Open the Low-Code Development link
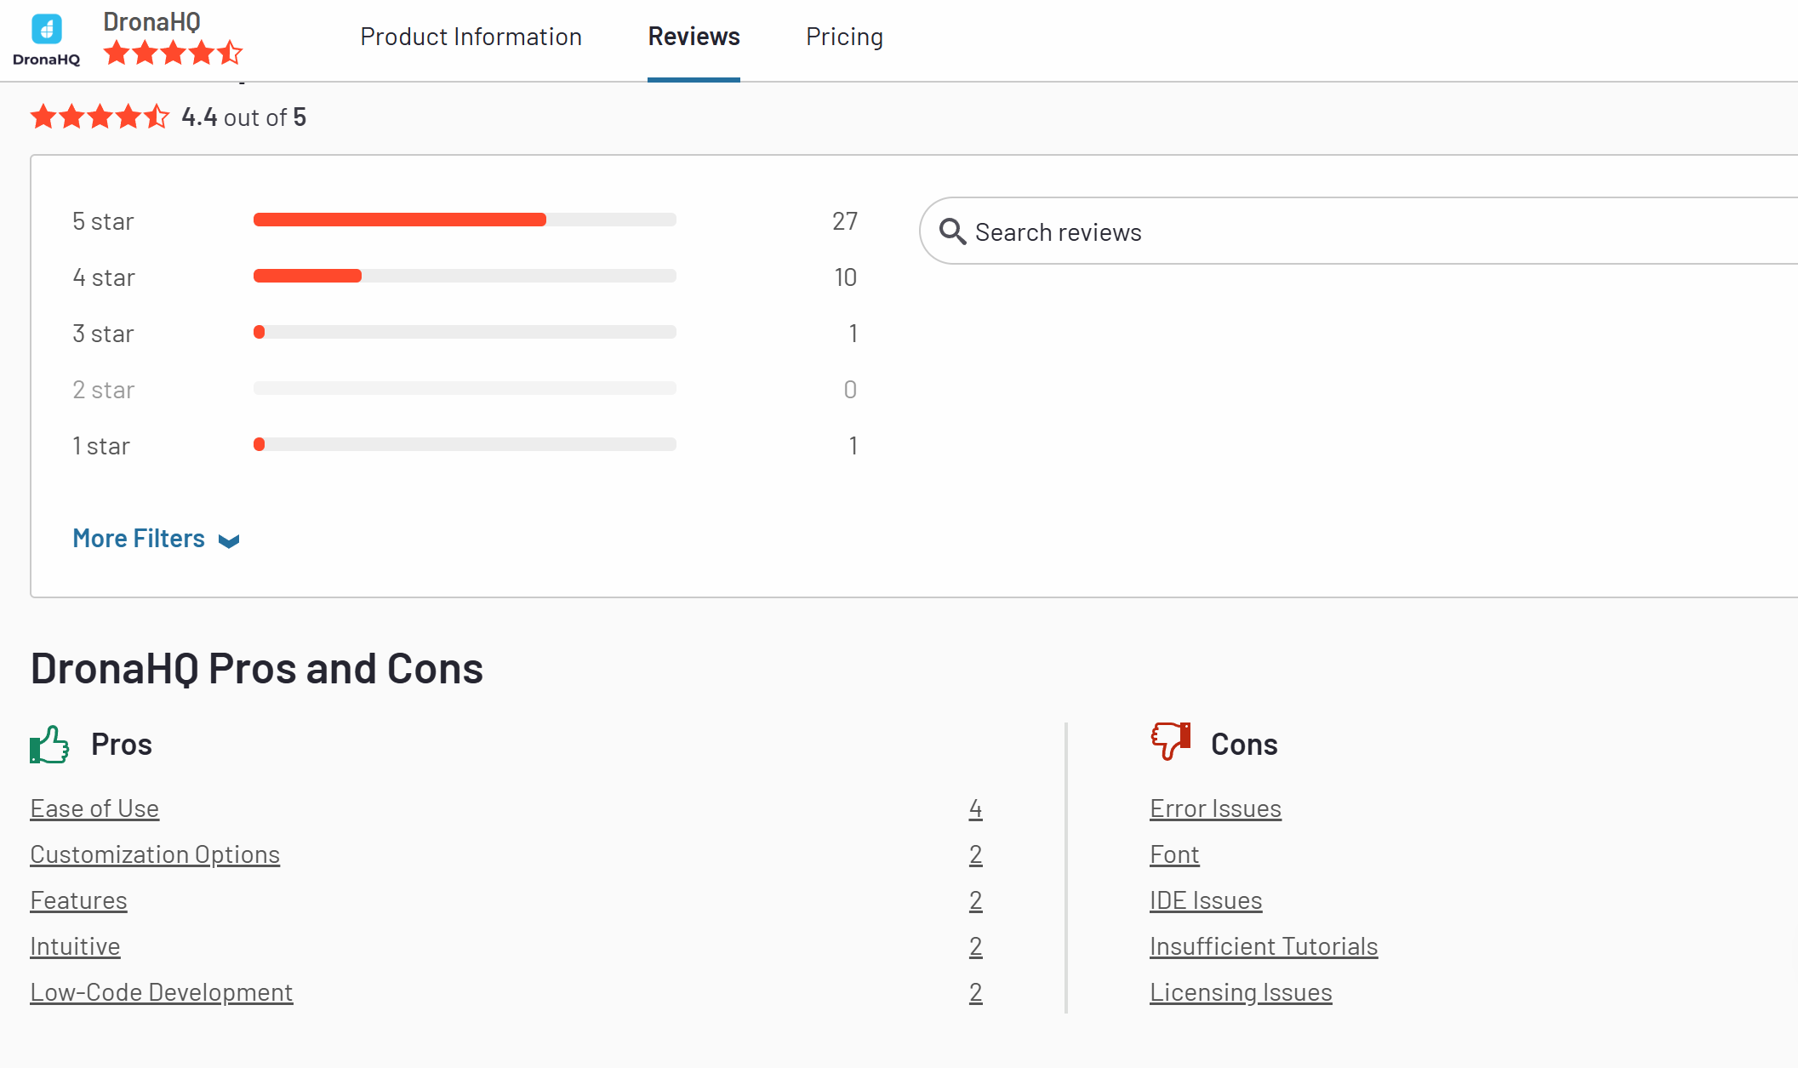The width and height of the screenshot is (1798, 1068). (x=162, y=992)
